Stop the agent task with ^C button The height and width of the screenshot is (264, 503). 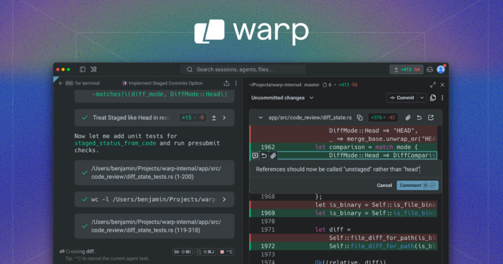point(226,252)
